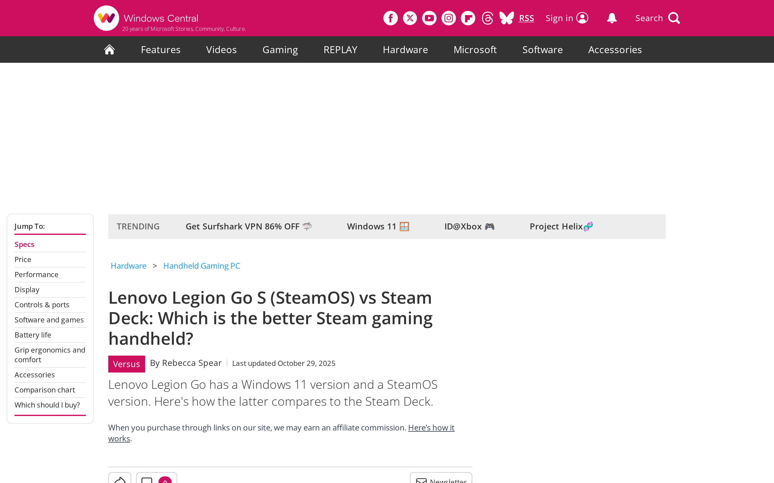Jump to Comparison chart section

pyautogui.click(x=45, y=390)
